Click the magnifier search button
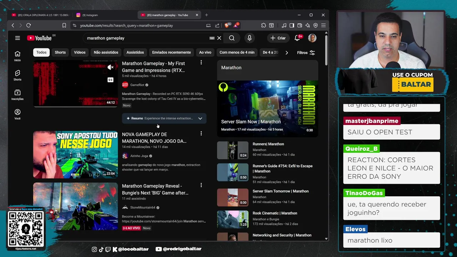 (x=232, y=38)
